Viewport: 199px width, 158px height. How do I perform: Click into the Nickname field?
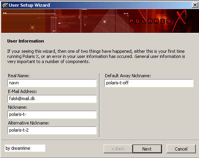coord(52,115)
